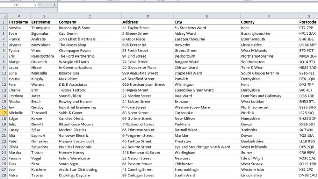Click the Company header cell
Image resolution: width=318 pixels, height=179 pixels.
89,22
